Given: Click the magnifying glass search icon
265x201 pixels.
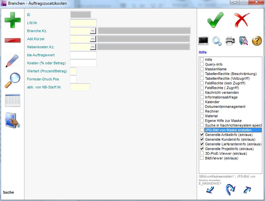Looking at the screenshot, I should 12,80.
